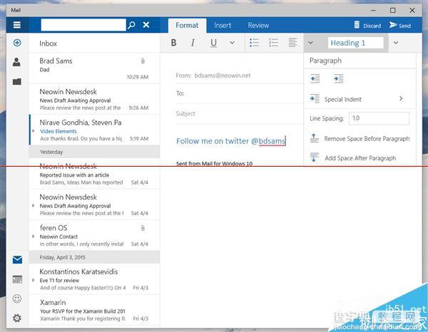Click Remove Space Before Paragraph

[x=367, y=139]
